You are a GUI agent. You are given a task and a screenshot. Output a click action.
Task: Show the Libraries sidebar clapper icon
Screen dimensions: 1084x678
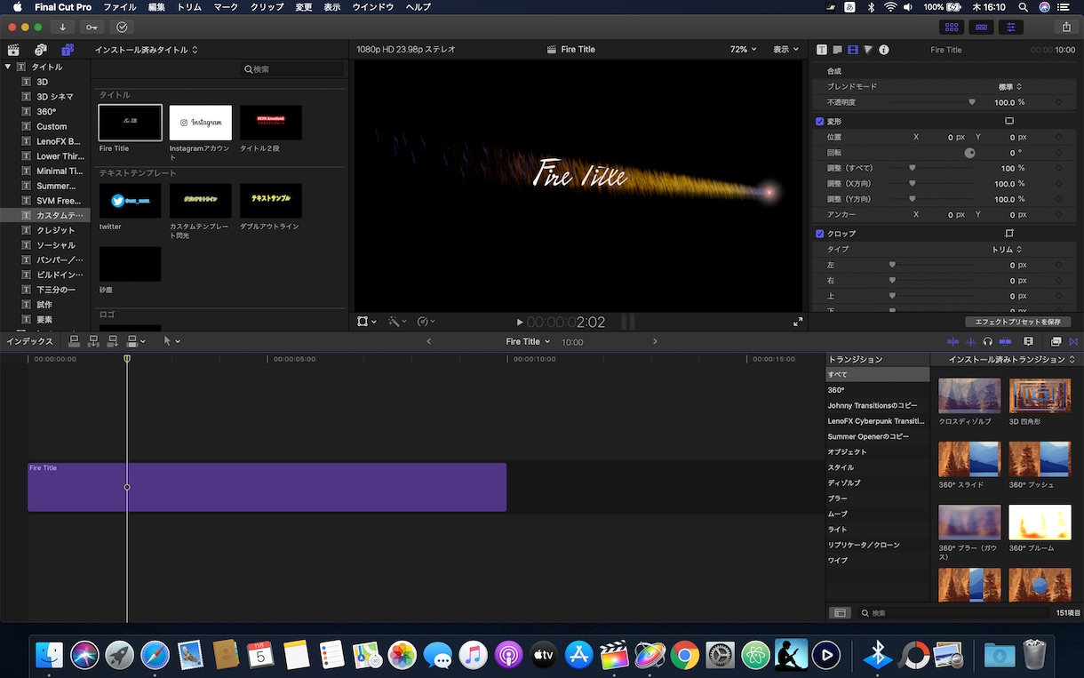pyautogui.click(x=13, y=50)
